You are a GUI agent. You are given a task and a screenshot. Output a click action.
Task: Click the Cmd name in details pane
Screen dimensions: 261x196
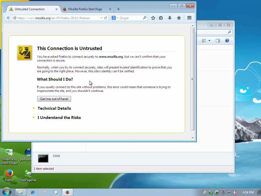point(56,156)
